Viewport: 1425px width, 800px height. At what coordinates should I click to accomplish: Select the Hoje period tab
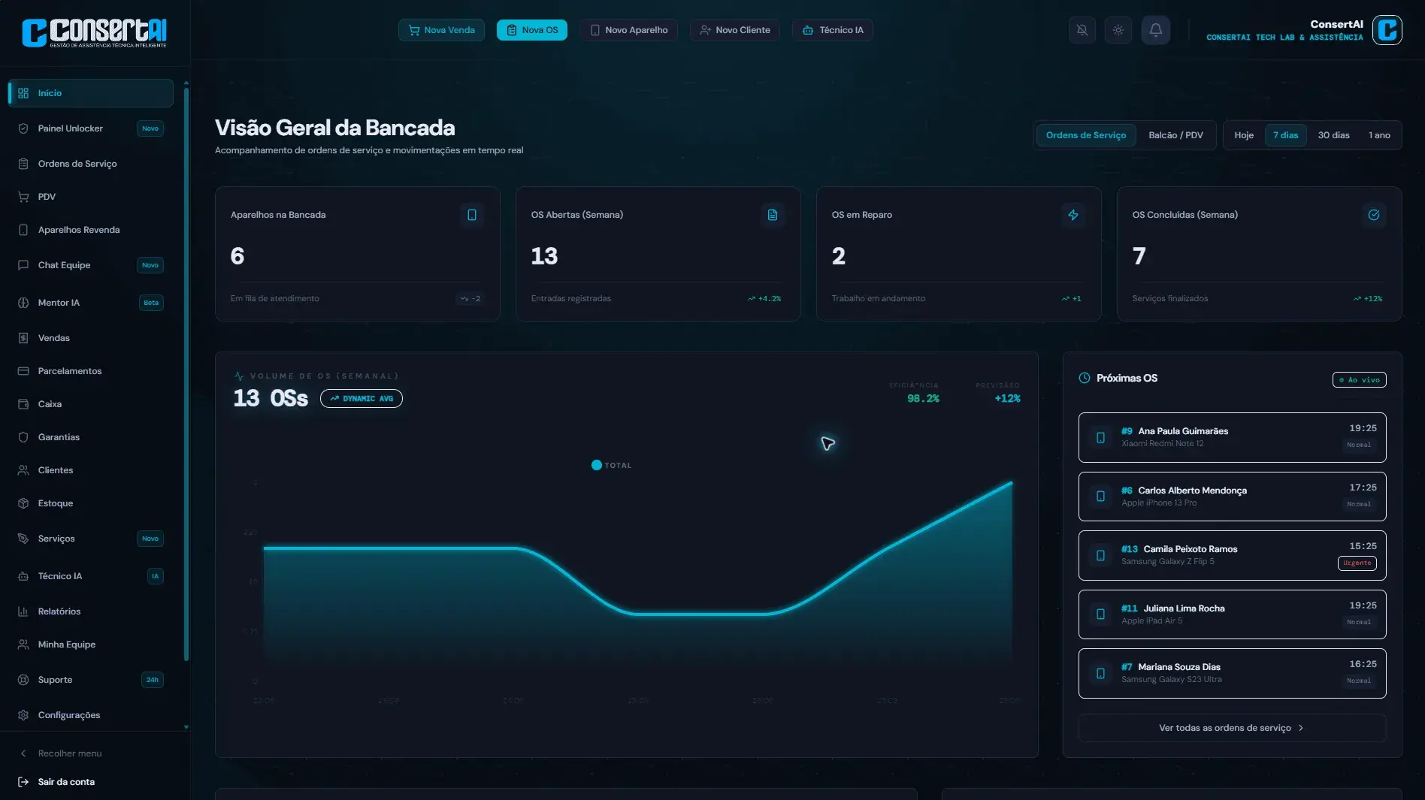[1244, 135]
